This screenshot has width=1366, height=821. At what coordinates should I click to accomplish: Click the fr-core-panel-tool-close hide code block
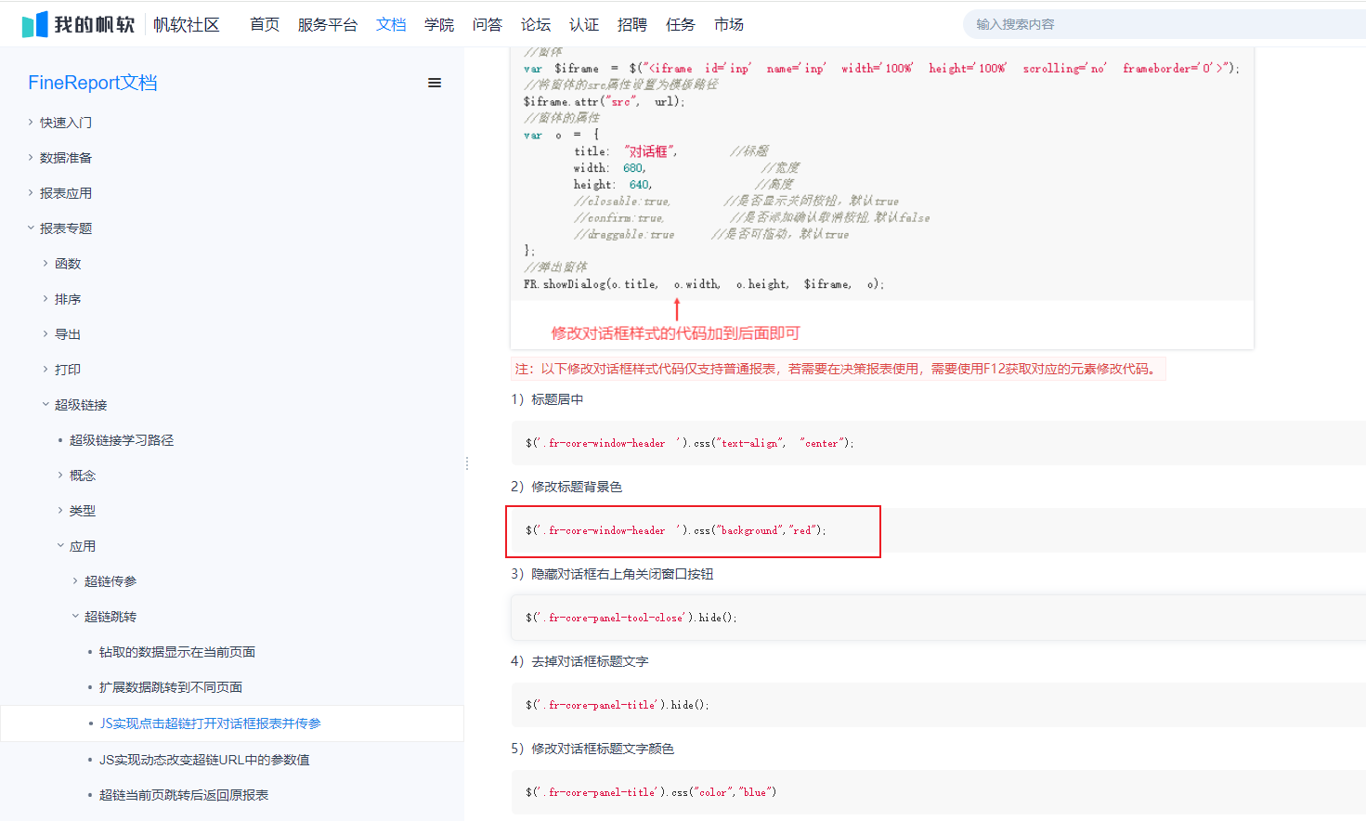point(938,618)
